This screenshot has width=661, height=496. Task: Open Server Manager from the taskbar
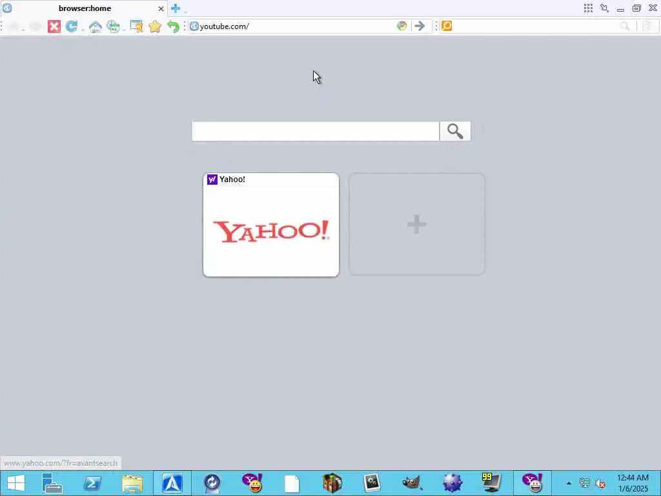pyautogui.click(x=52, y=483)
